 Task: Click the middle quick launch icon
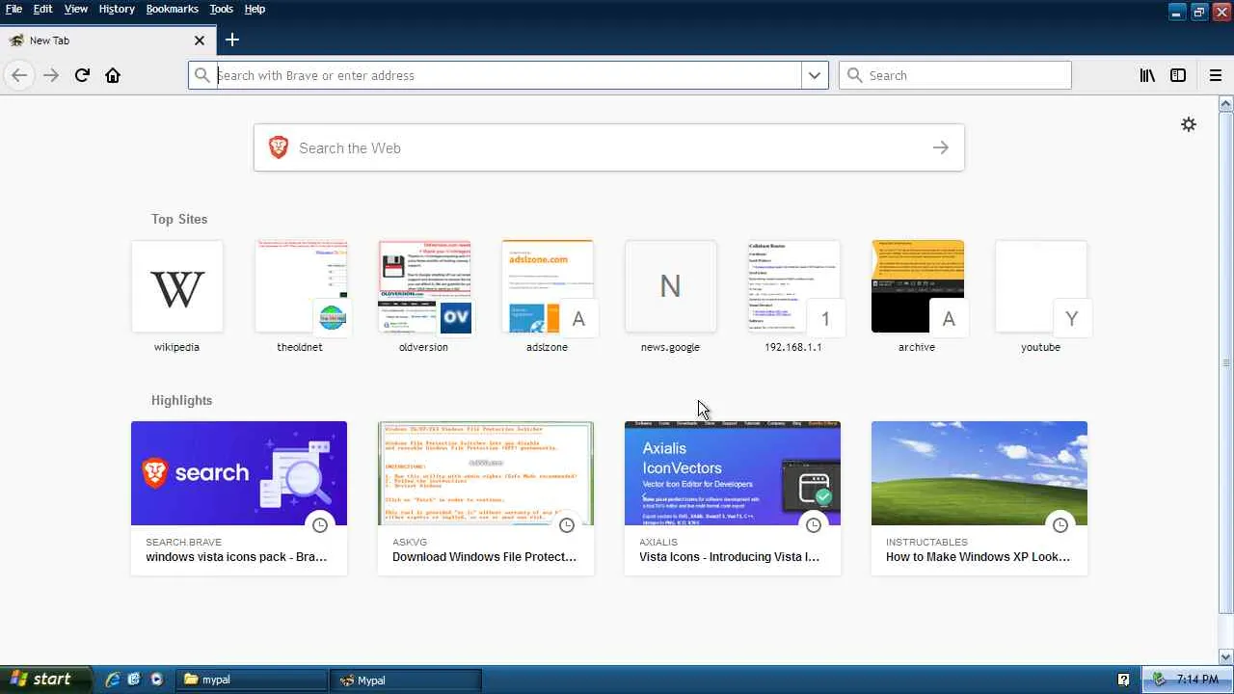click(134, 680)
